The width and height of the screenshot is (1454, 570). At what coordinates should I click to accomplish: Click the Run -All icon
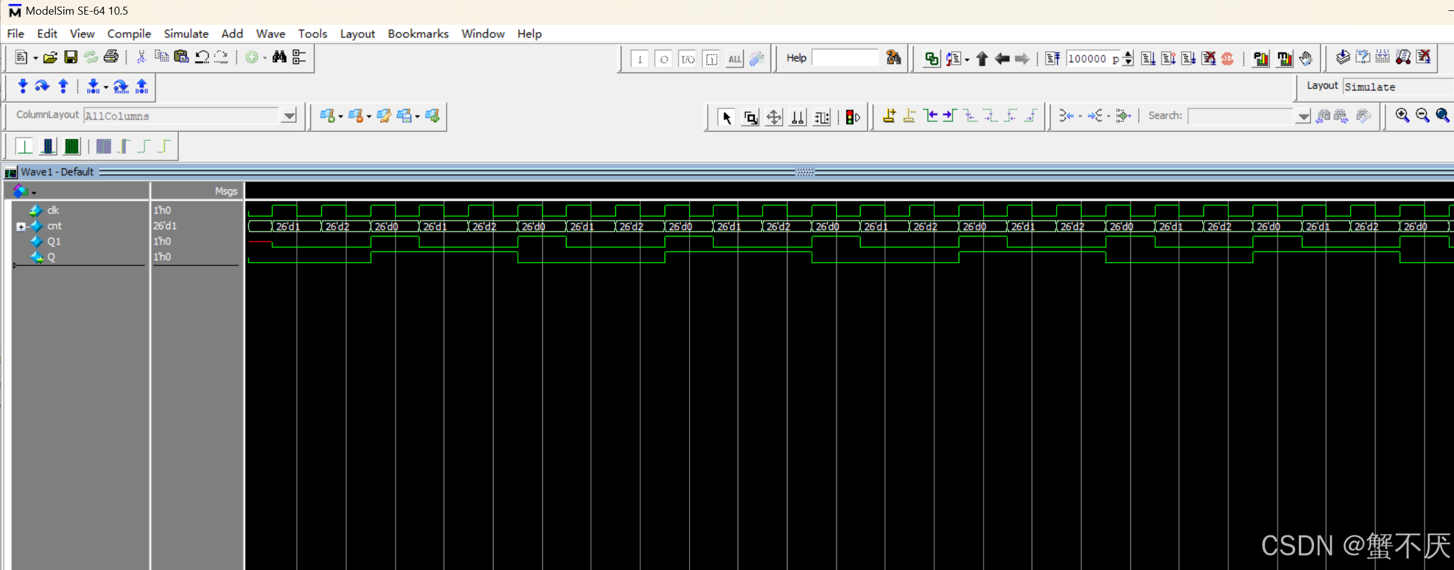pyautogui.click(x=1188, y=58)
